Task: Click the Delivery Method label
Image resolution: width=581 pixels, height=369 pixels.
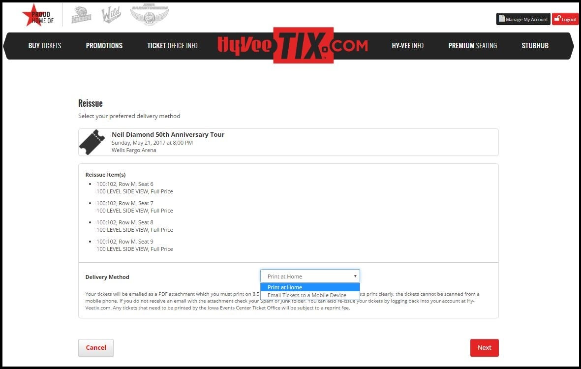Action: pyautogui.click(x=107, y=277)
